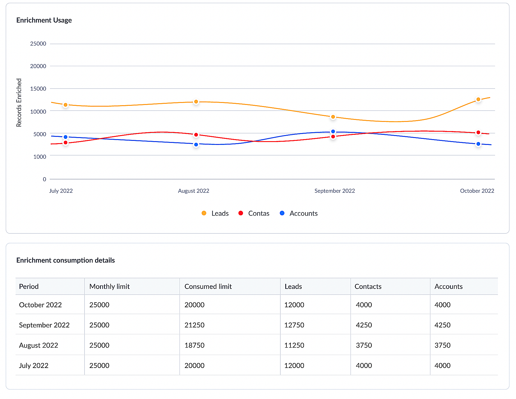Click the blue Accounts point for September 2022
This screenshot has height=399, width=516.
click(x=333, y=132)
